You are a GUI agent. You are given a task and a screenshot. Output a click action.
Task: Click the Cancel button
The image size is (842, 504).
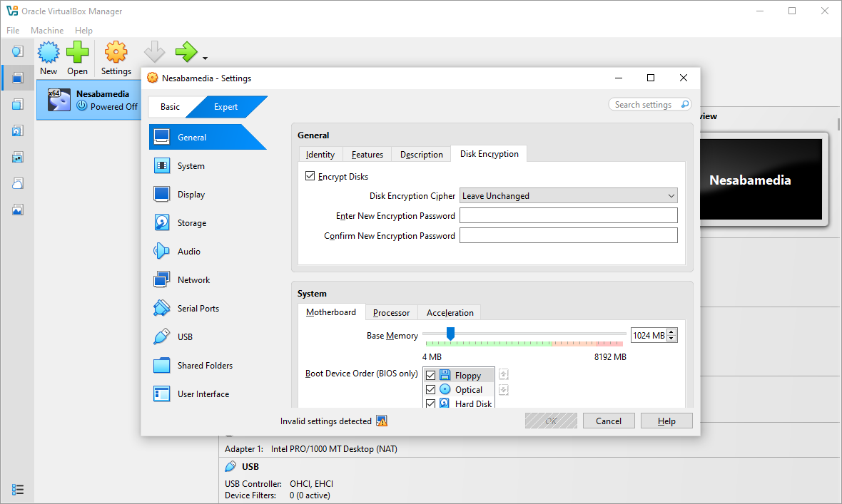coord(608,421)
